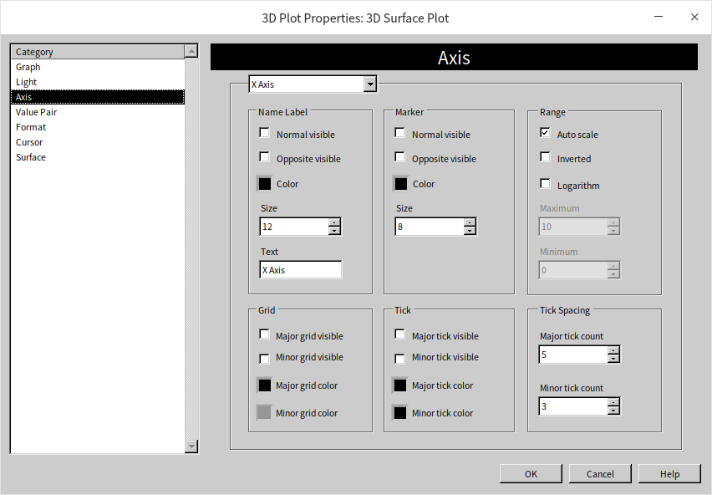Switch to the Value Pair category

click(x=36, y=112)
